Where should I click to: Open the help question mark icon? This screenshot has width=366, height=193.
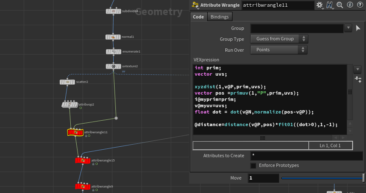[x=359, y=5]
